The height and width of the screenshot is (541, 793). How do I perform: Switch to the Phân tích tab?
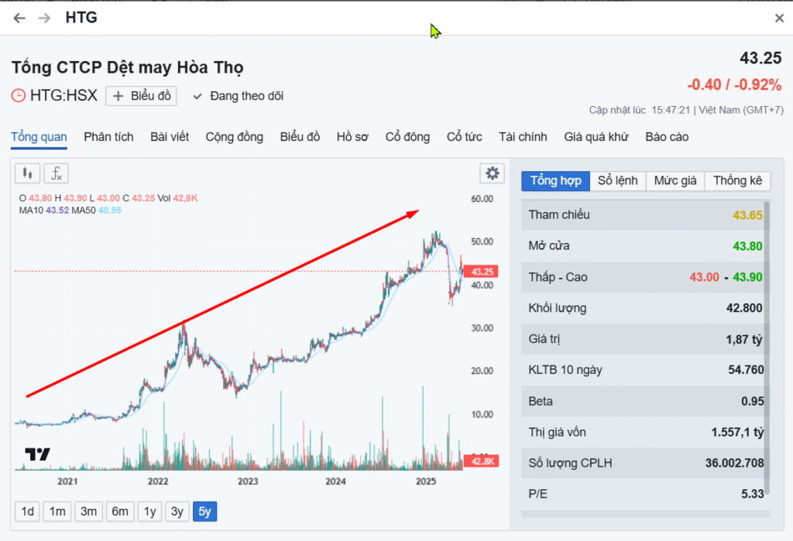108,137
